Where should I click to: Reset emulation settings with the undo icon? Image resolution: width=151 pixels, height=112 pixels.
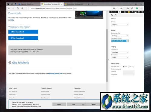point(116,15)
